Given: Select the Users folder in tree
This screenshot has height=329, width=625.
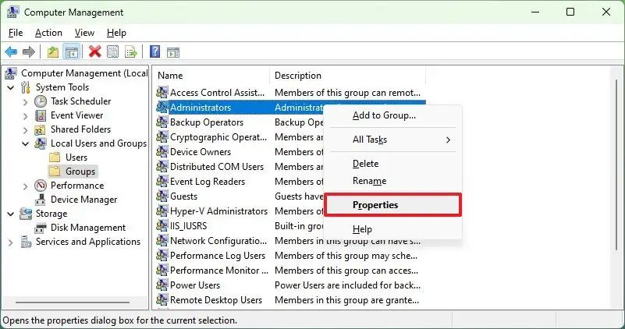Looking at the screenshot, I should (x=76, y=157).
